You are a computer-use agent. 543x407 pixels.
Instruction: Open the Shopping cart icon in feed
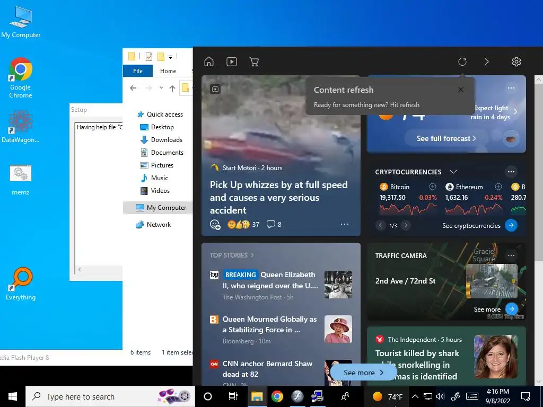tap(254, 61)
